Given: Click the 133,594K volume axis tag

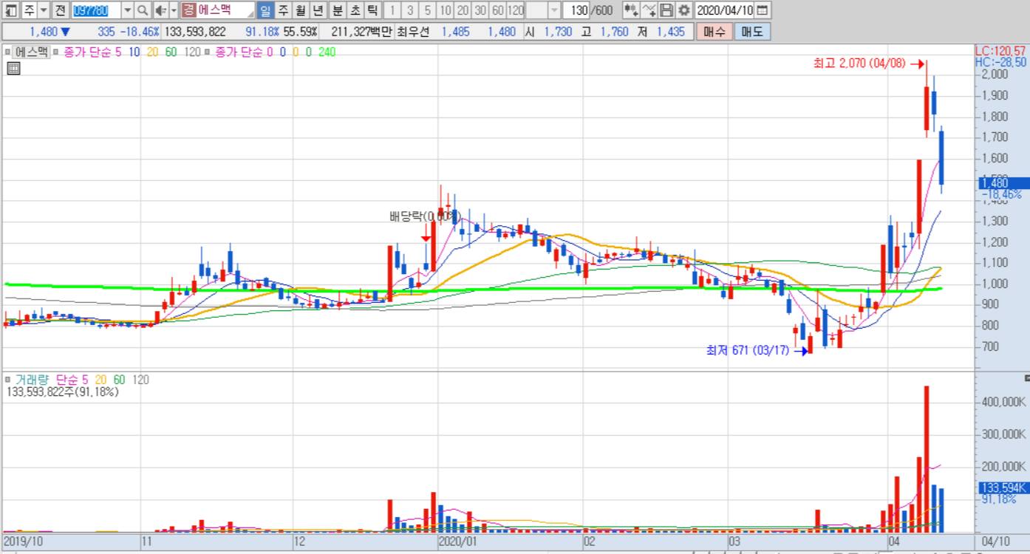Looking at the screenshot, I should (x=1003, y=488).
